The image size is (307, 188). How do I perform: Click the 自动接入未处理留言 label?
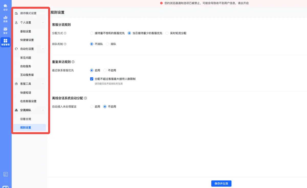click(64, 107)
